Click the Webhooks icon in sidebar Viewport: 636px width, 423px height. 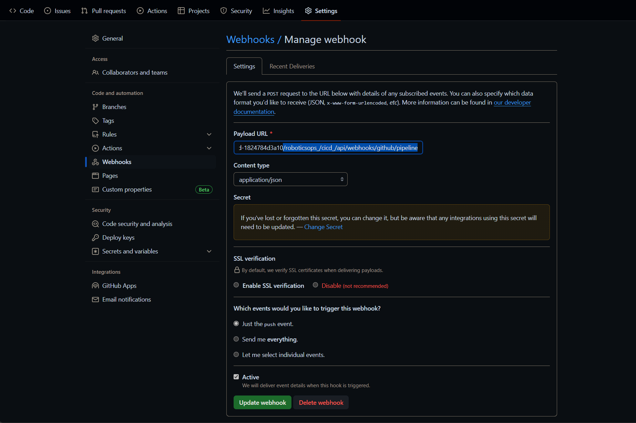coord(95,162)
